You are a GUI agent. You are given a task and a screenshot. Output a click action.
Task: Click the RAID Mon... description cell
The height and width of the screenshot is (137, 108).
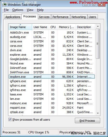(x=85, y=72)
